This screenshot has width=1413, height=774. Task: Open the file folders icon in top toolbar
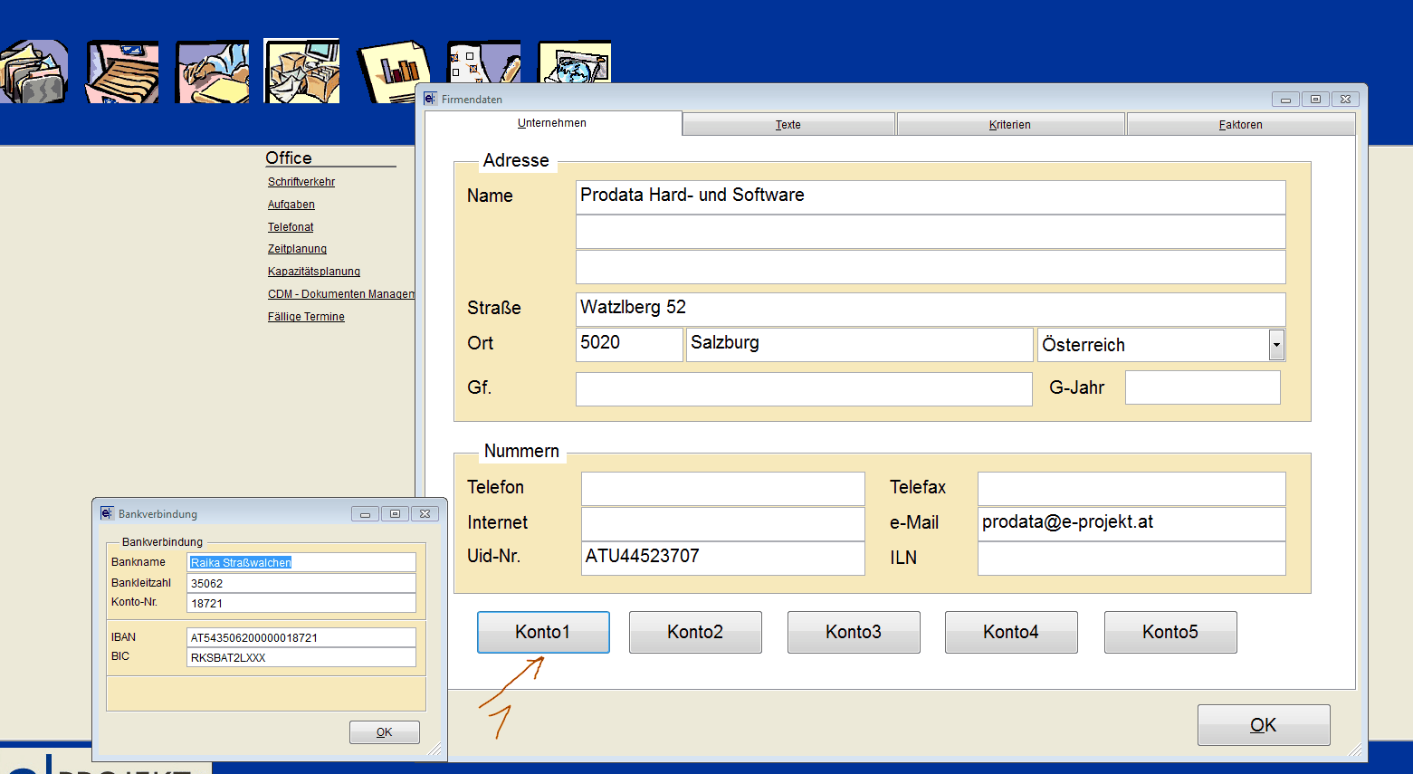click(34, 72)
